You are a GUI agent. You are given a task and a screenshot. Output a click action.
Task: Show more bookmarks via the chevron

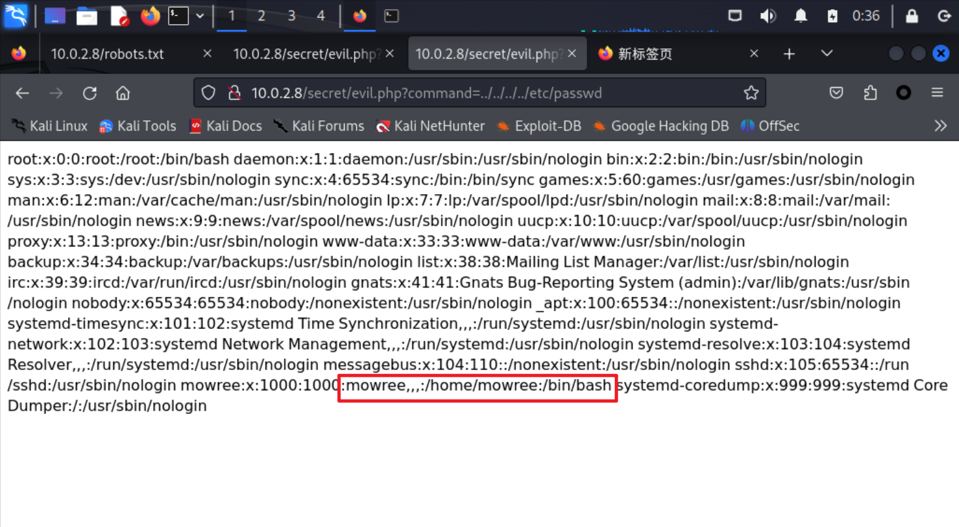tap(941, 126)
